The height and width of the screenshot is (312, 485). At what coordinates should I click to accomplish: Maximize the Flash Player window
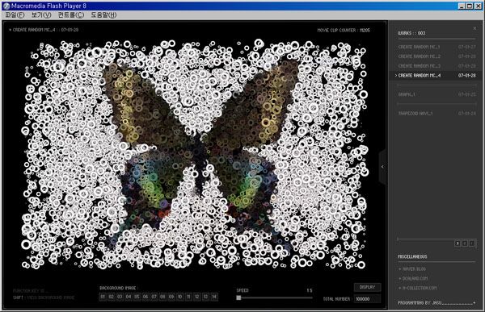coord(470,6)
